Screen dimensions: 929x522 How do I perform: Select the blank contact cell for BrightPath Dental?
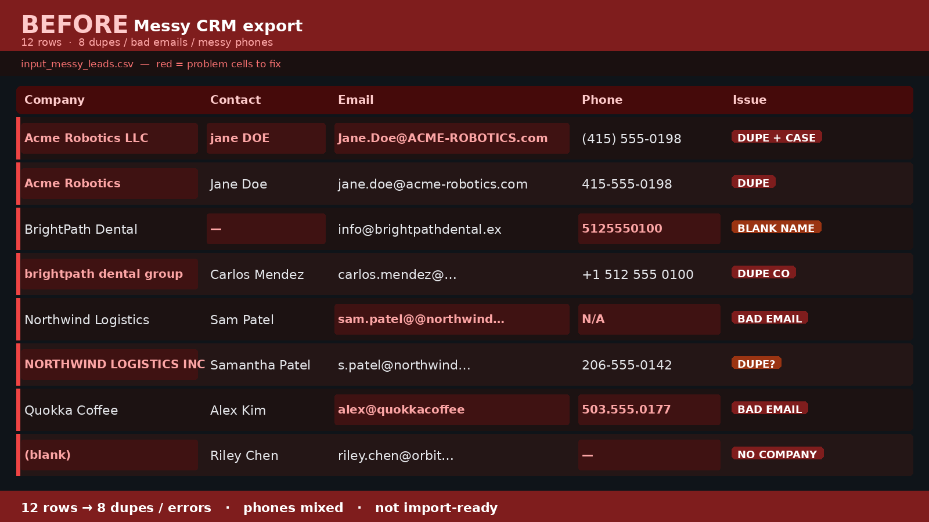(266, 229)
